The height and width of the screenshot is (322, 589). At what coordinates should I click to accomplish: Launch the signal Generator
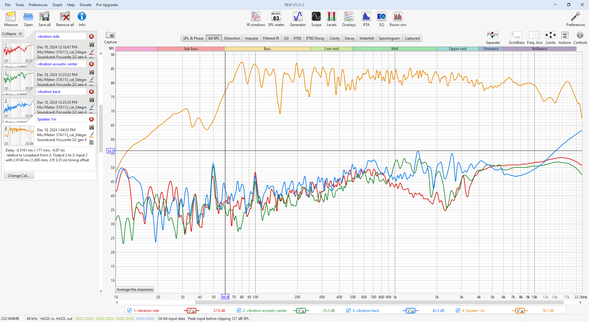[x=298, y=19]
